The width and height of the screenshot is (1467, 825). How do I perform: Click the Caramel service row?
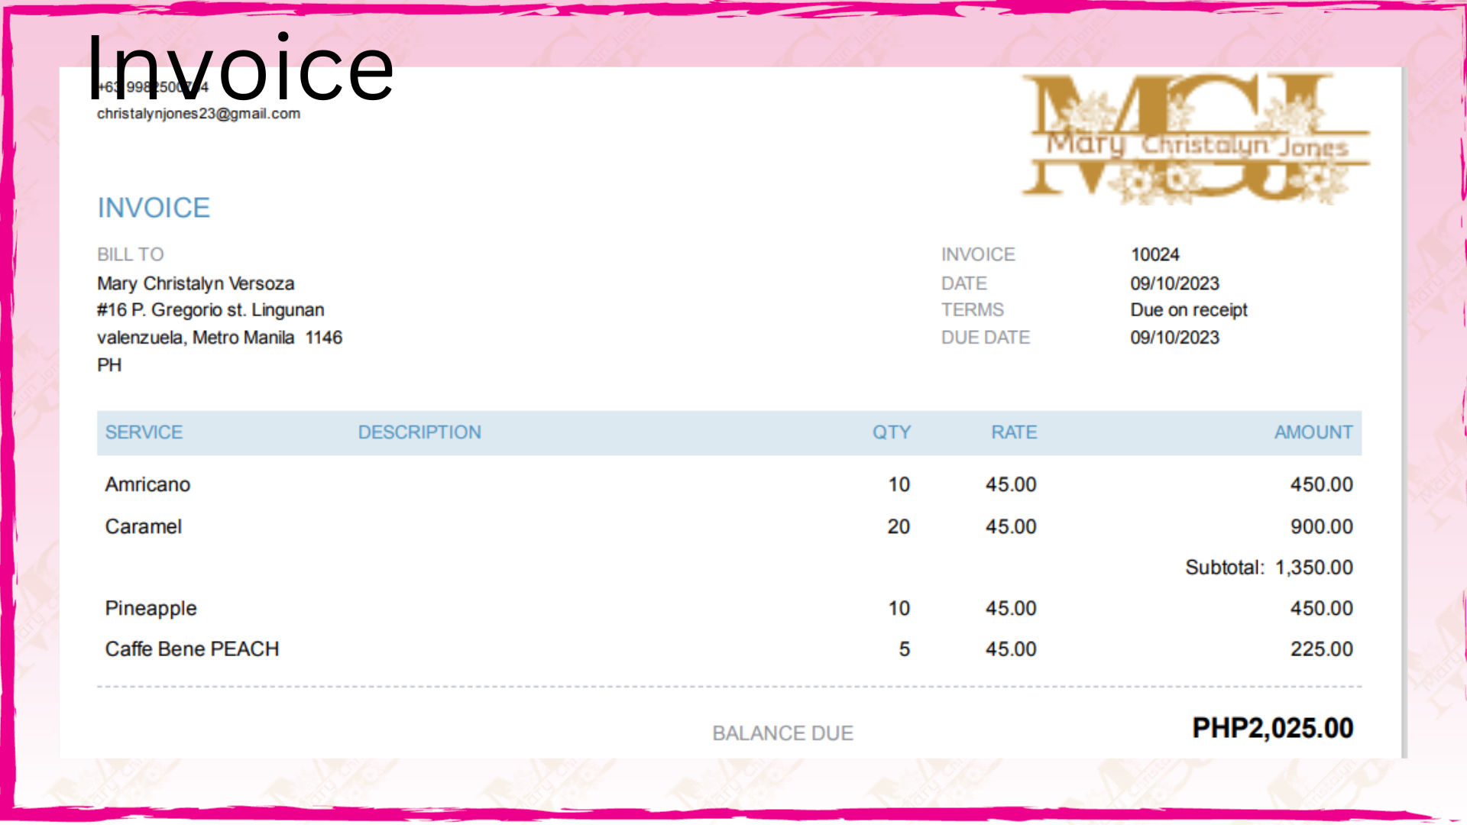[144, 526]
